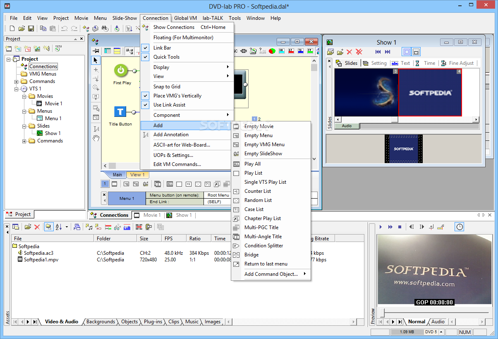Image resolution: width=498 pixels, height=339 pixels.
Task: Click the add folder icon in Show 1 toolbar
Action: [x=340, y=52]
